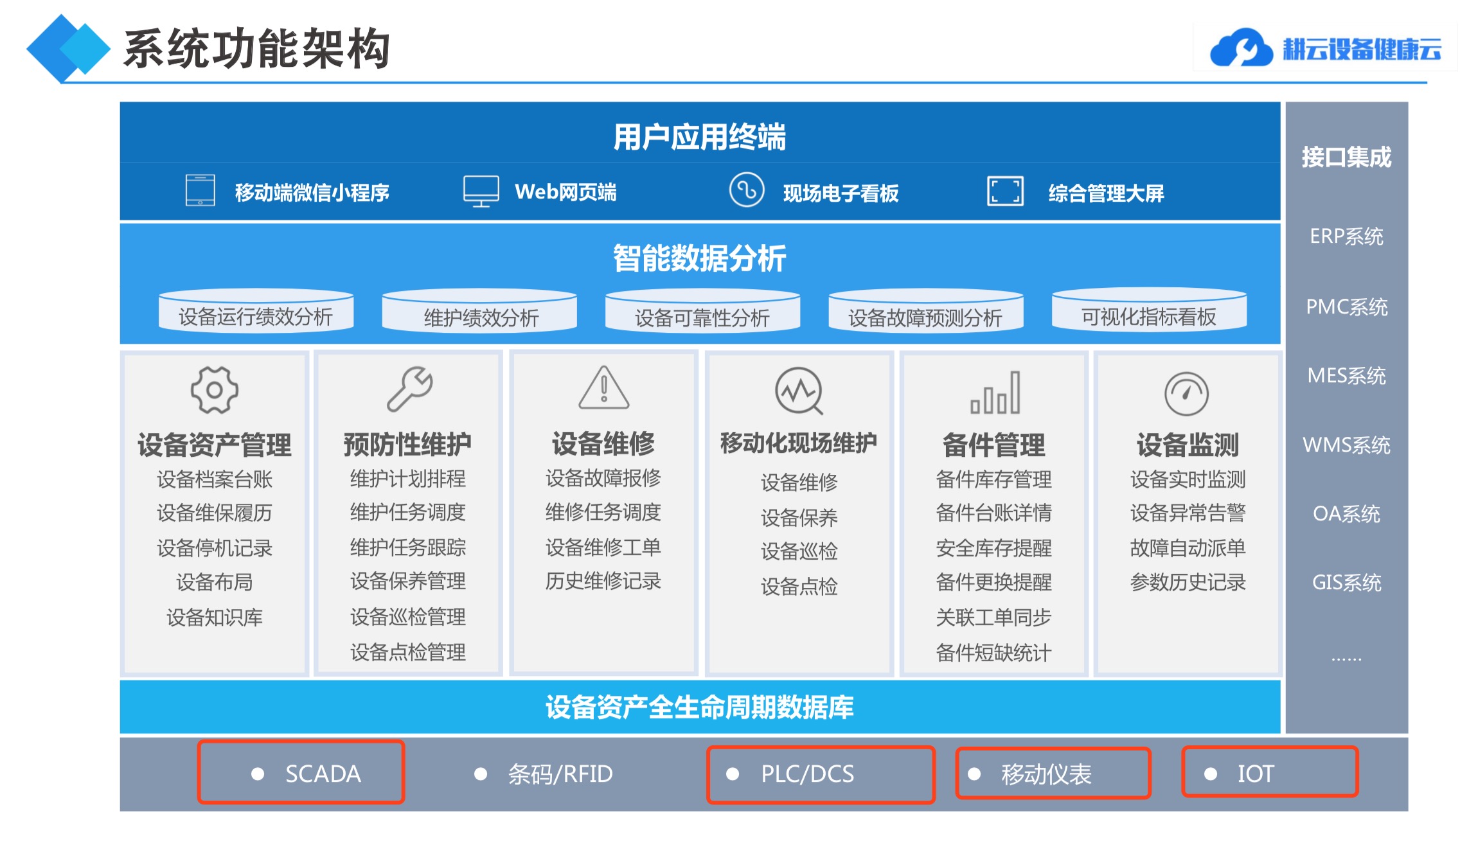The height and width of the screenshot is (843, 1478).
Task: Click the gear icon above 设备资产管理
Action: pyautogui.click(x=215, y=390)
